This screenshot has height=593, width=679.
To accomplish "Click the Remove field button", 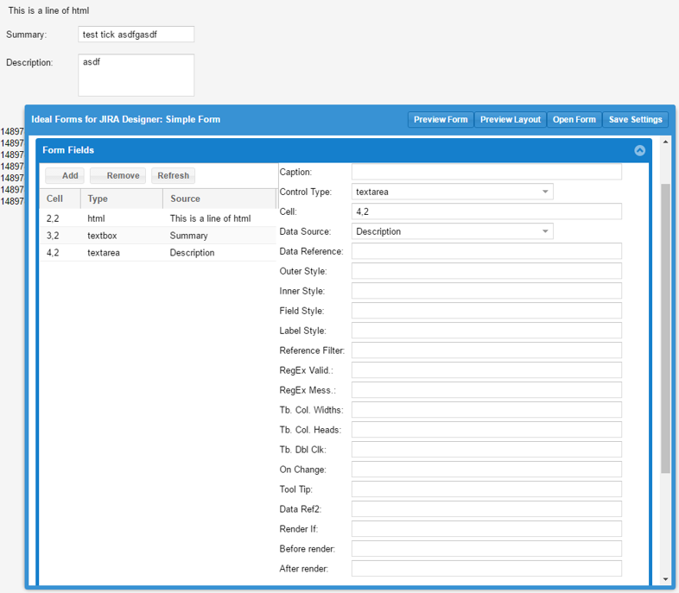I will click(x=117, y=175).
